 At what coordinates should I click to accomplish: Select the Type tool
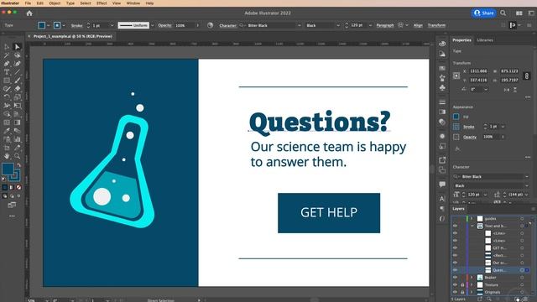click(7, 72)
